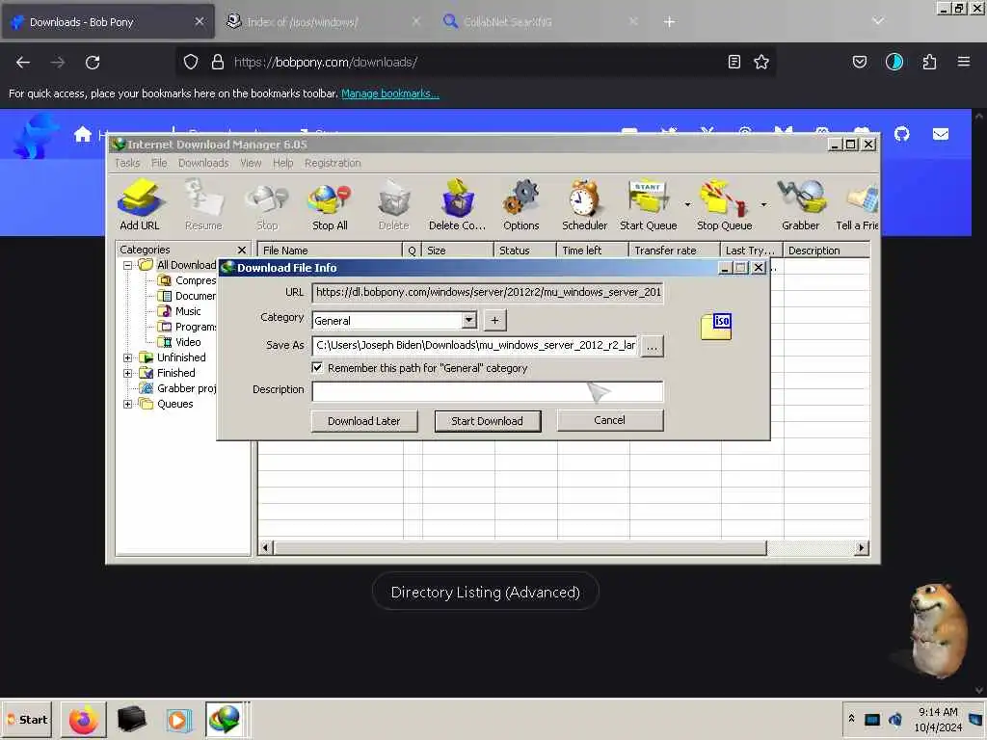This screenshot has height=740, width=987.
Task: Click the Stop Queue toolbar icon
Action: coord(724,204)
